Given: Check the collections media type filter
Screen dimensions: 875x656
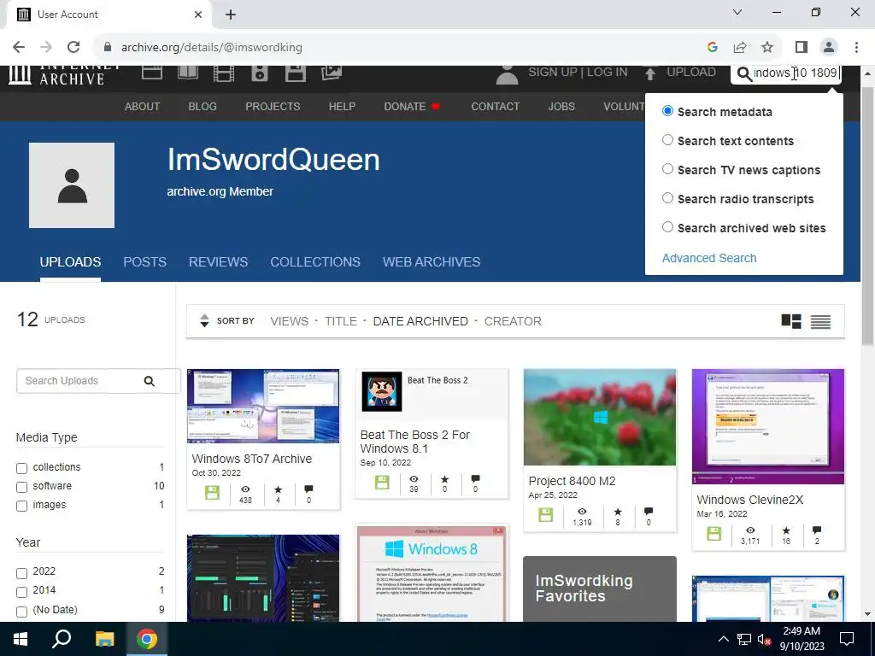Looking at the screenshot, I should point(21,468).
